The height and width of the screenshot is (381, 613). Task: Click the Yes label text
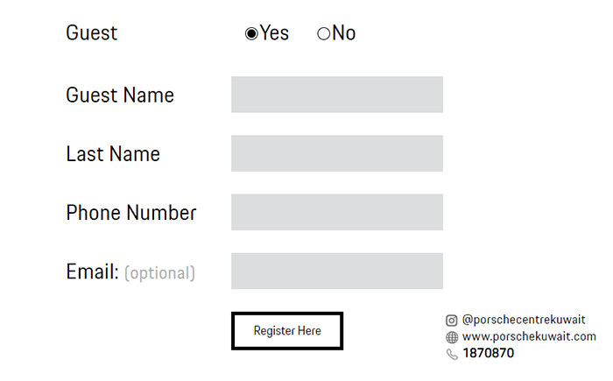[x=275, y=33]
